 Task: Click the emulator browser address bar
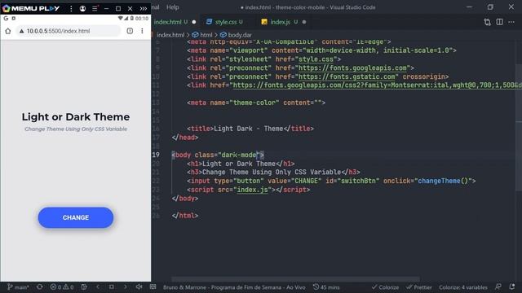click(69, 31)
